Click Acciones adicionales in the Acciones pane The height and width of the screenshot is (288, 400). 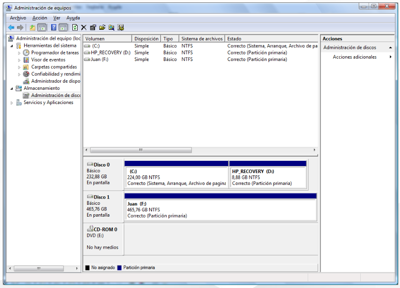[x=355, y=57]
